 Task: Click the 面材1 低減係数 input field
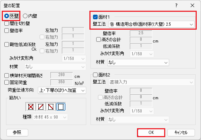[x=141, y=46]
